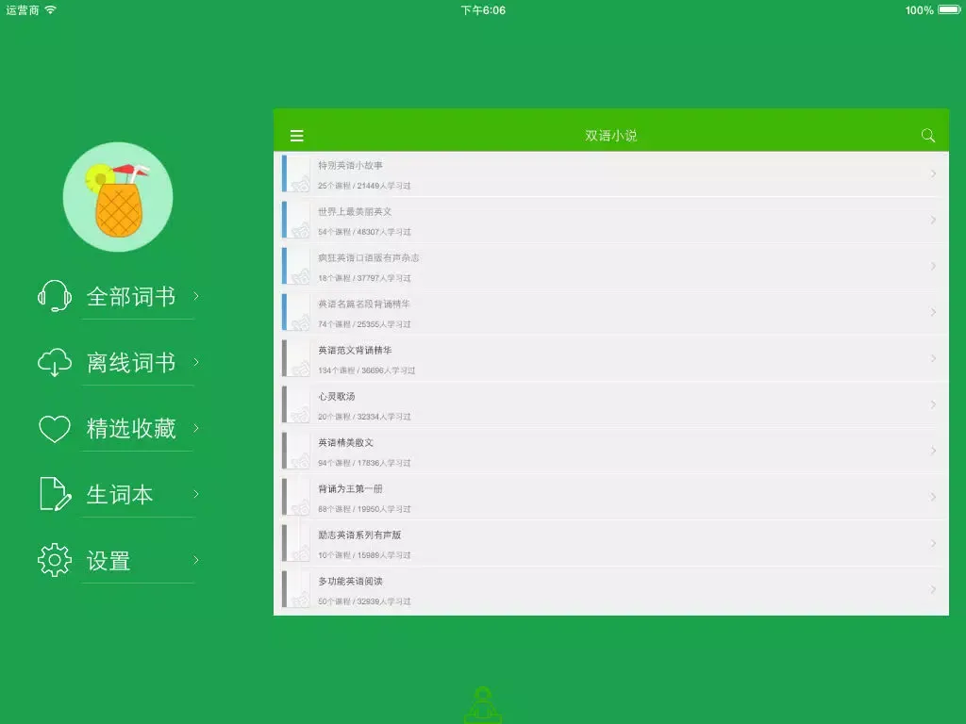Click the search icon in the top bar

tap(928, 135)
